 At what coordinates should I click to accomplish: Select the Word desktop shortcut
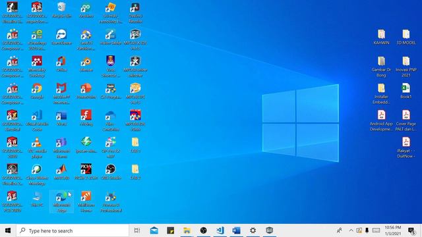(61, 118)
